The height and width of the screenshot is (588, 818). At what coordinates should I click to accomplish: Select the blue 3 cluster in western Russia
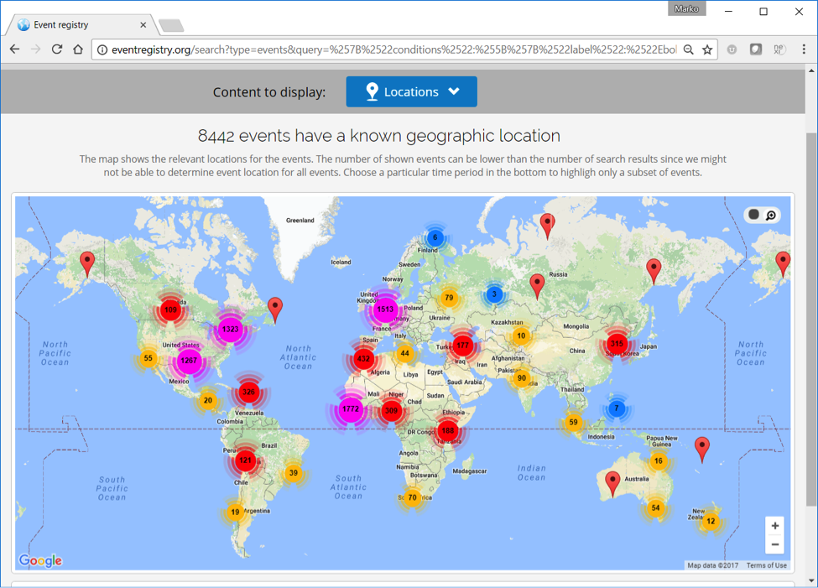(x=494, y=294)
